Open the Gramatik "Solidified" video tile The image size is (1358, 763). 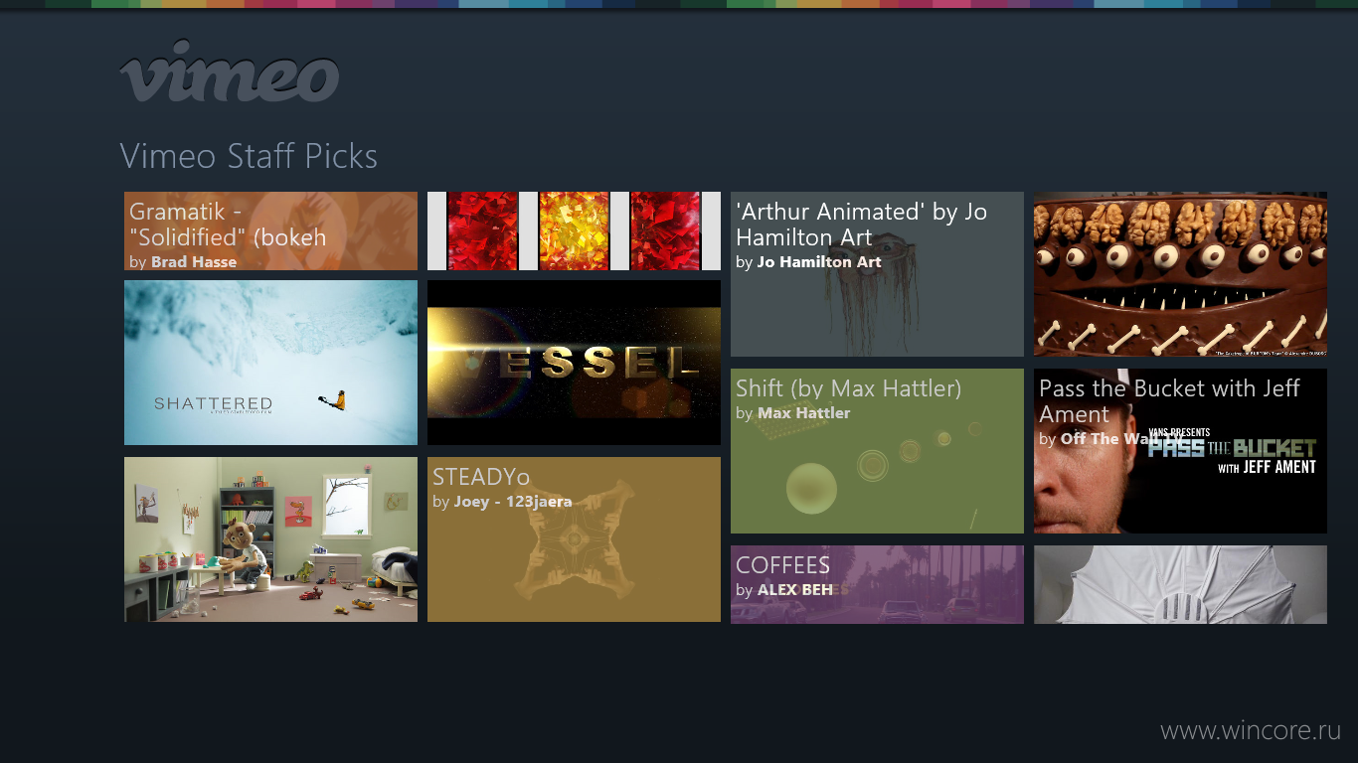pyautogui.click(x=270, y=230)
